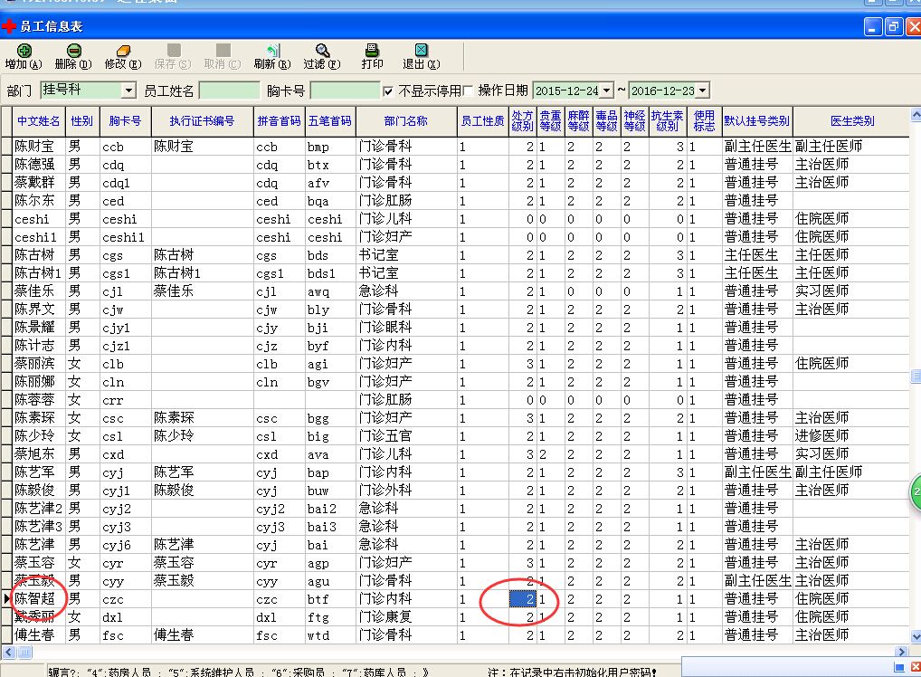Click the row indicator arrow beside 陈智超
921x677 pixels.
(6, 599)
